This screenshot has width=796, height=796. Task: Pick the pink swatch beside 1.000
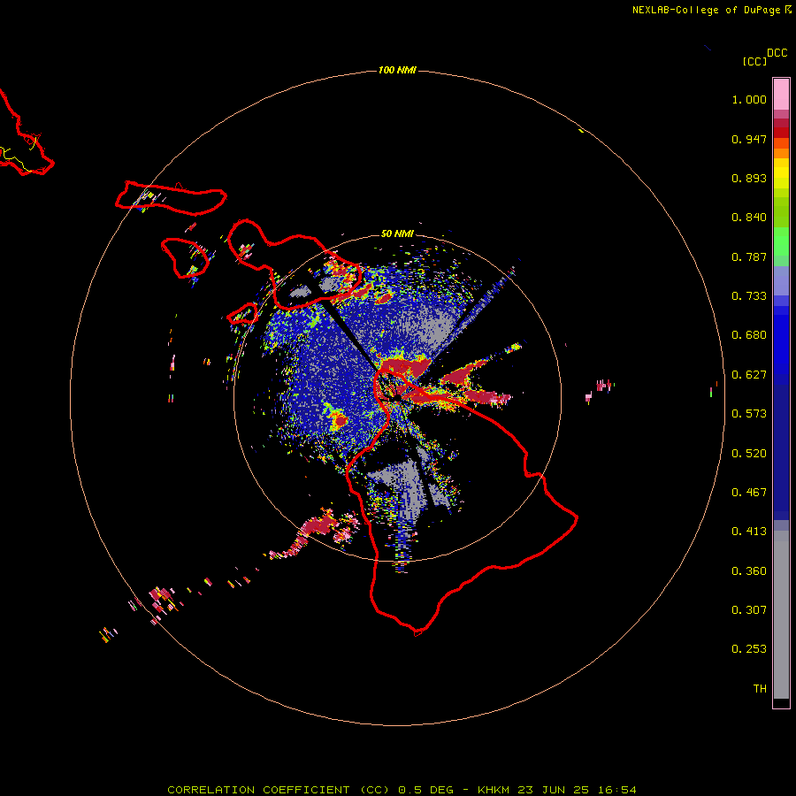(781, 95)
